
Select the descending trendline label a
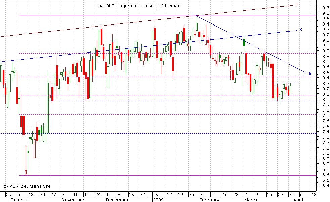pyautogui.click(x=310, y=73)
